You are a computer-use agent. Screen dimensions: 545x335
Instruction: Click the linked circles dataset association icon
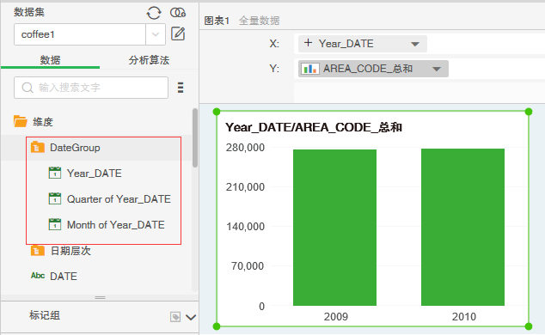[178, 13]
